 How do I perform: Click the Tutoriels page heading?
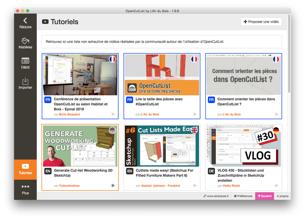pyautogui.click(x=64, y=22)
